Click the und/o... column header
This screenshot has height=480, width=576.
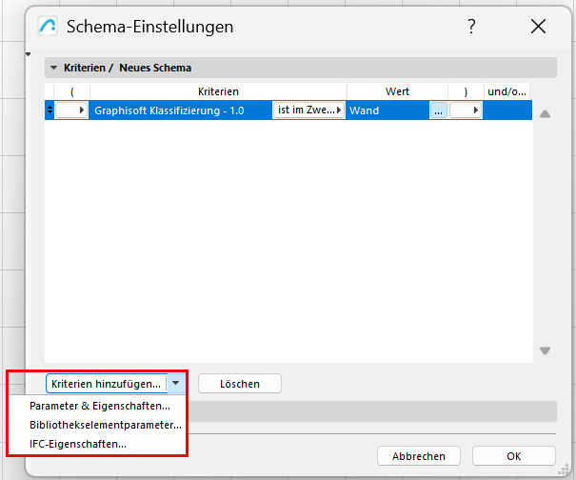[x=506, y=91]
